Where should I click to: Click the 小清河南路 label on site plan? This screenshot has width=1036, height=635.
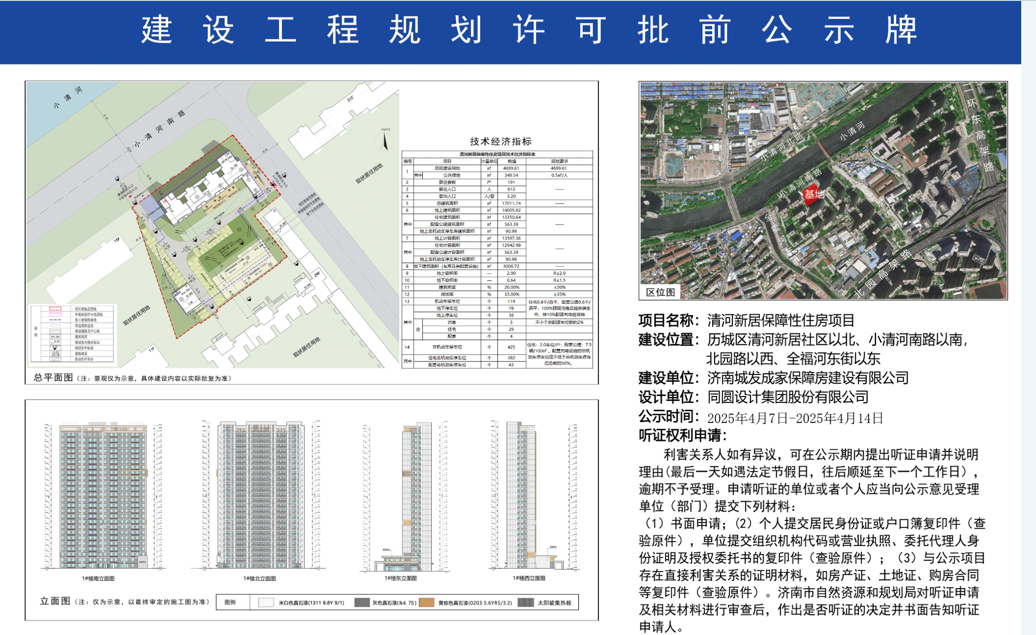[x=160, y=129]
